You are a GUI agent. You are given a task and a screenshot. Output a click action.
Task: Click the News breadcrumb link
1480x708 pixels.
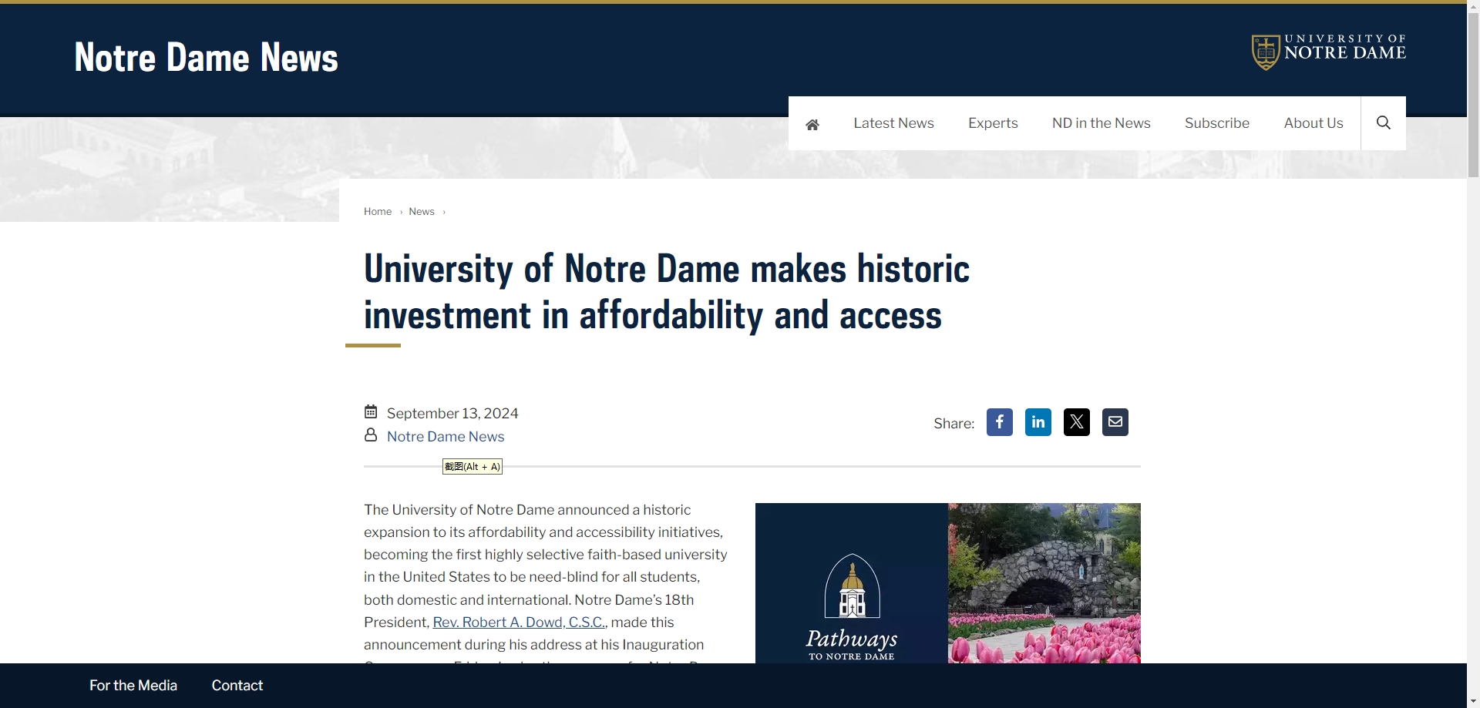[422, 212]
